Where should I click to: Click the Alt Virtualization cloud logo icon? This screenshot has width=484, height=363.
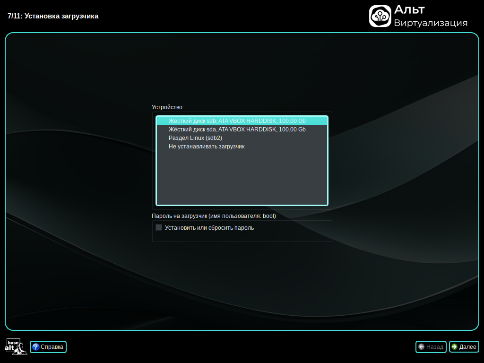(380, 16)
